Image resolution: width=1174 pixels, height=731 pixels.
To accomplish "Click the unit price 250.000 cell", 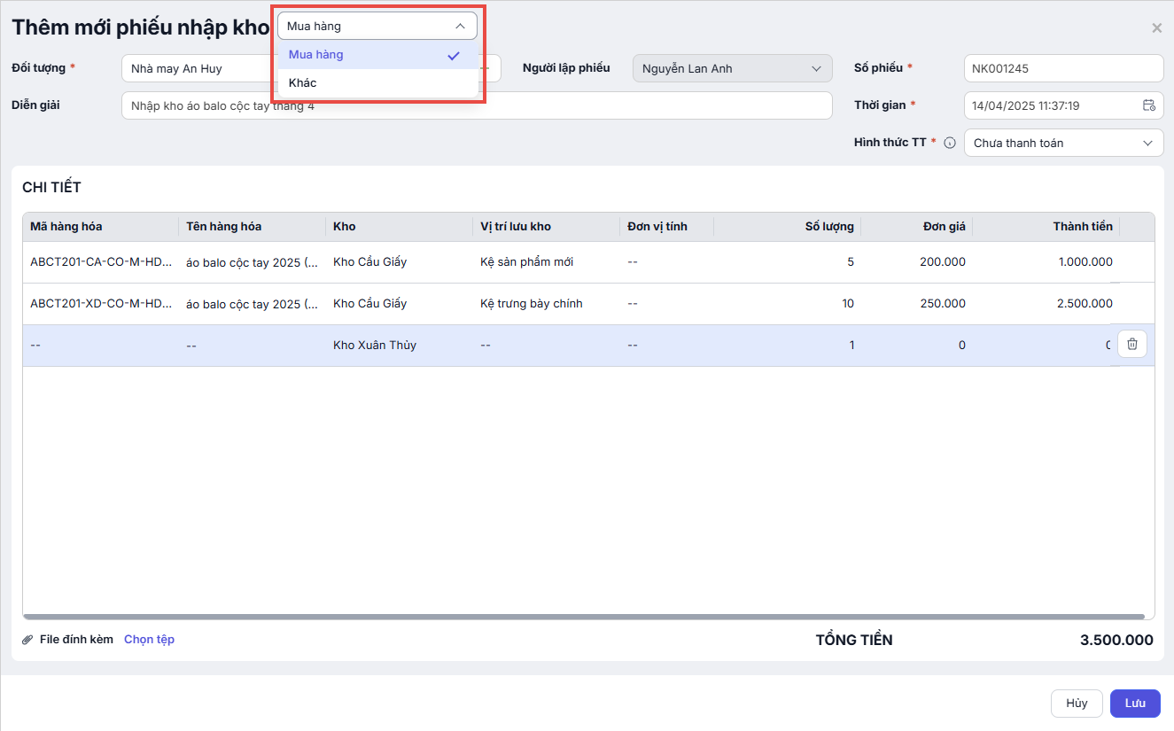I will click(943, 304).
